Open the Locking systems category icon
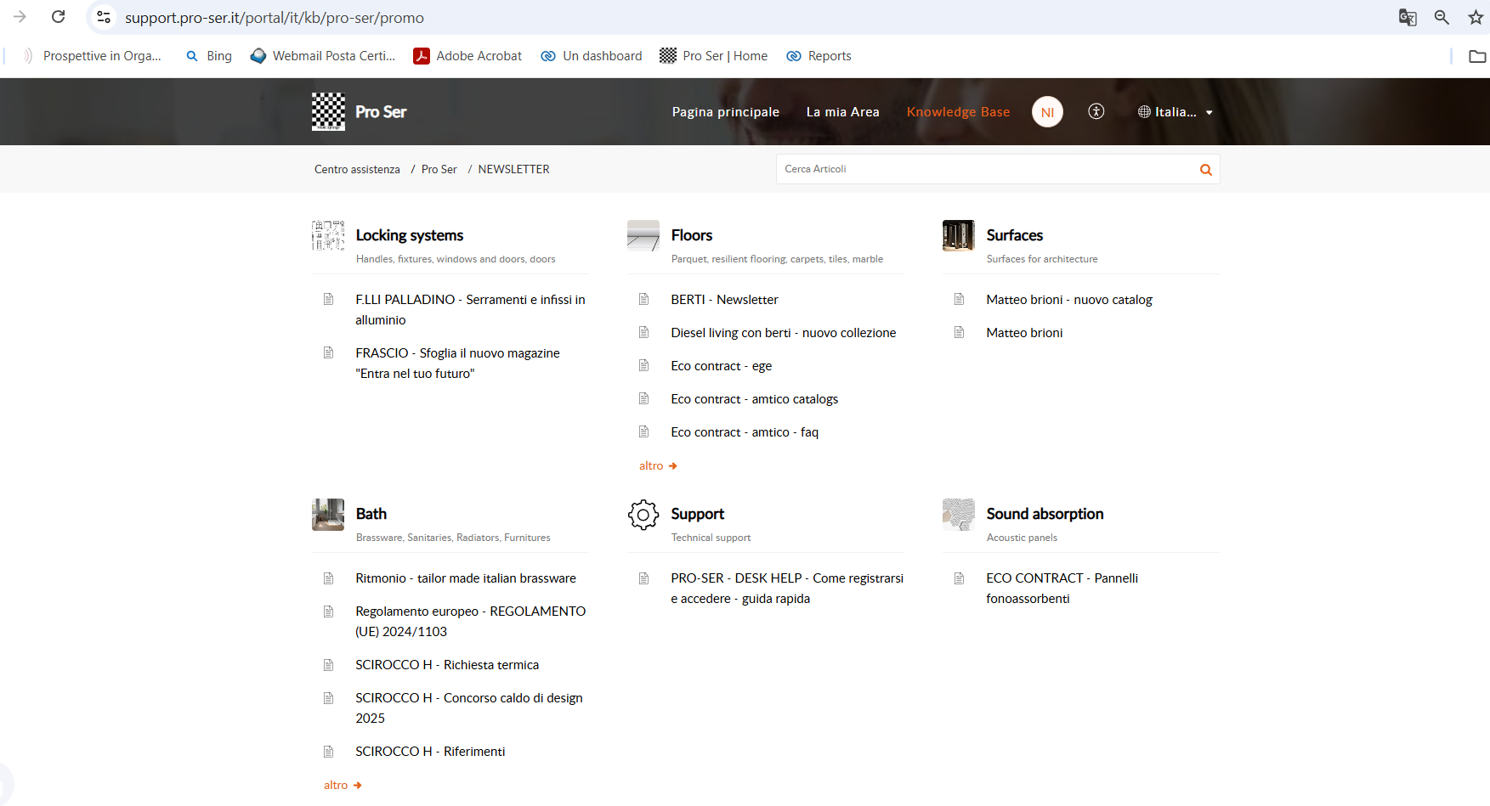Viewport: 1490px width, 806px height. [x=328, y=235]
